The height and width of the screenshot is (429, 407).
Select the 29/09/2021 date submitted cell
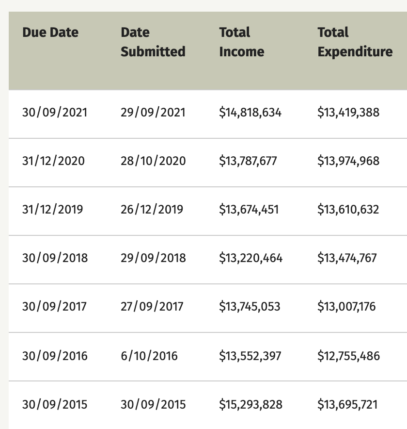[x=153, y=113]
